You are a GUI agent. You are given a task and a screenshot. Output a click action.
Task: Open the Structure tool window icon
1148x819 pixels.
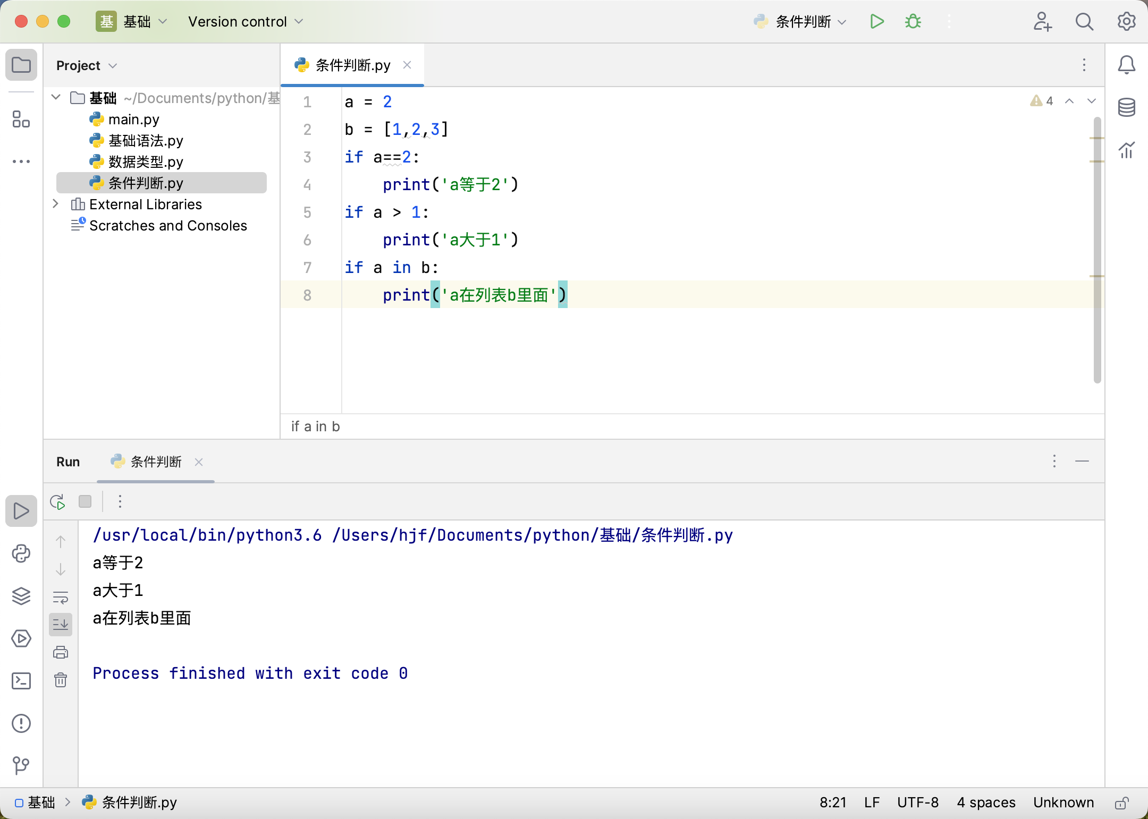(21, 120)
